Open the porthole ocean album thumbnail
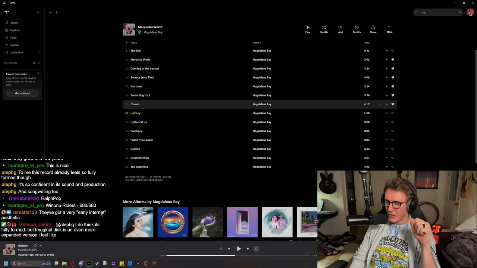Viewport: 477px width, 268px height. tap(173, 222)
